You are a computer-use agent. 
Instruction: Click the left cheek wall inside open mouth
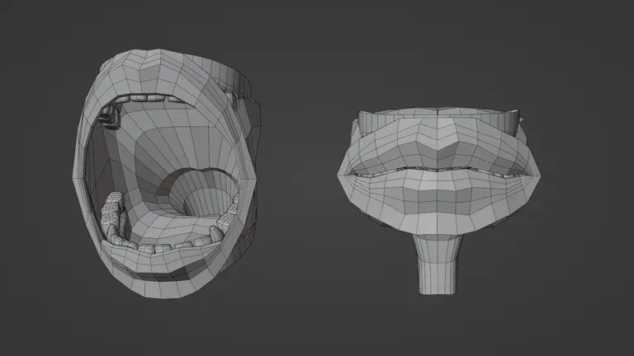97,165
